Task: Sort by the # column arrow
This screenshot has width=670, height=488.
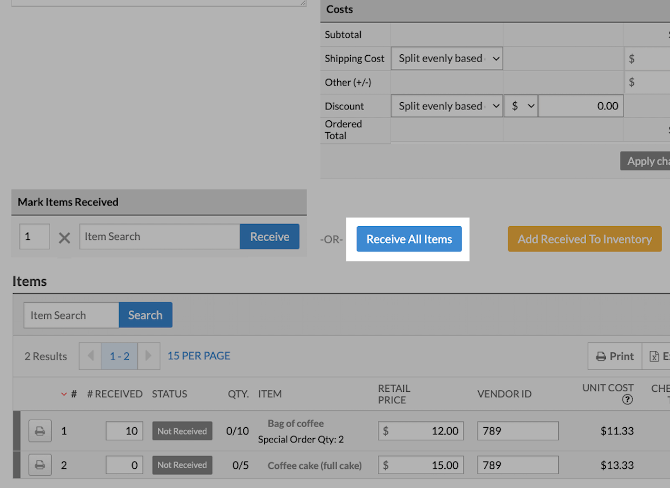Action: click(x=64, y=394)
